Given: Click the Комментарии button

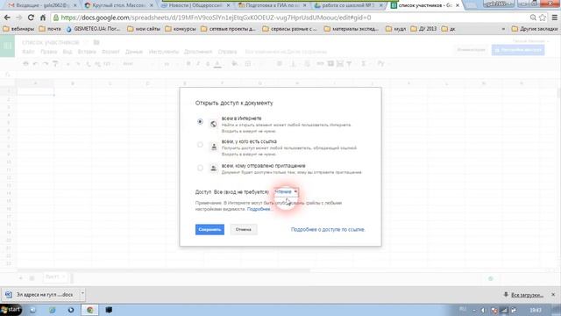Looking at the screenshot, I should 471,50.
